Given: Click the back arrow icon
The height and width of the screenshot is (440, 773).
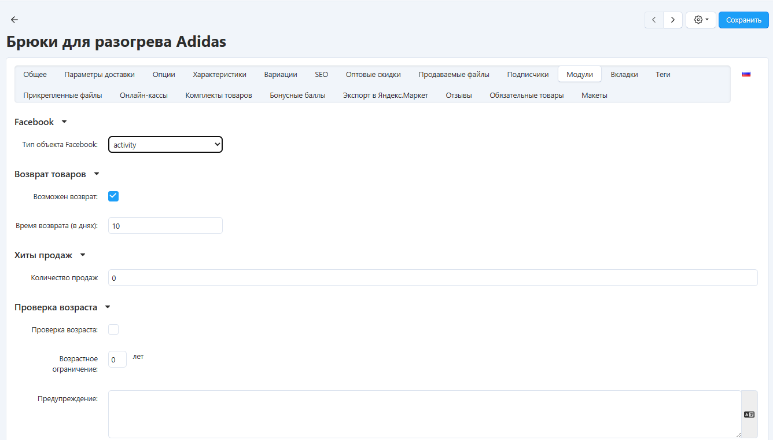Looking at the screenshot, I should [14, 20].
